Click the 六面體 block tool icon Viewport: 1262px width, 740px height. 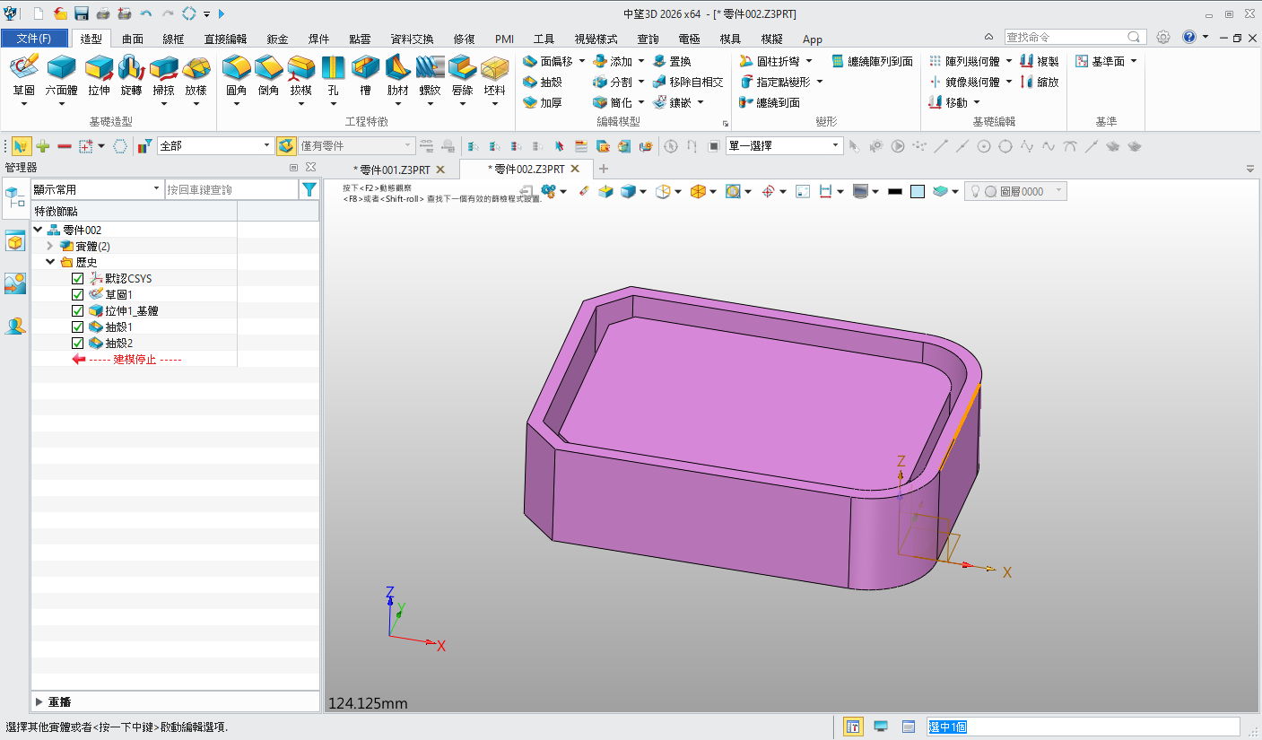[x=61, y=67]
